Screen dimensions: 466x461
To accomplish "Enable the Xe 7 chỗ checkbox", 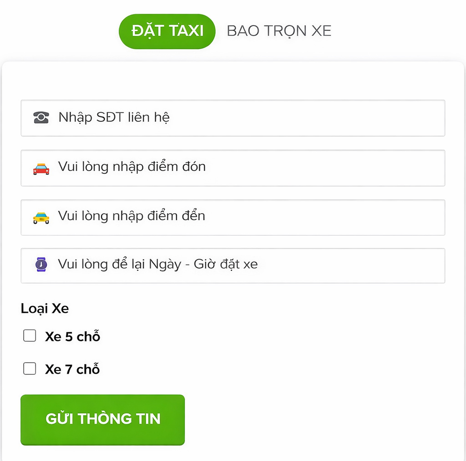I will click(29, 369).
